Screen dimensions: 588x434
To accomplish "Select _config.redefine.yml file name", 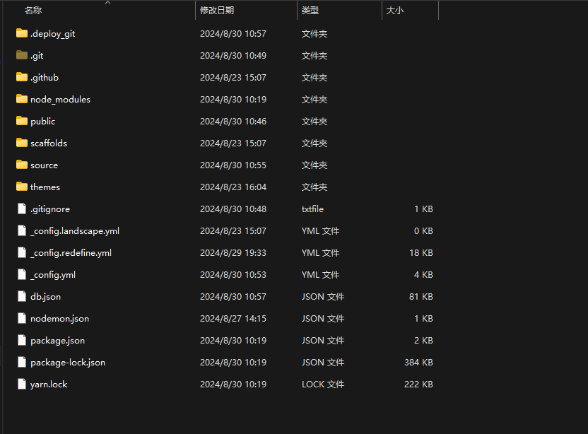I will (71, 252).
